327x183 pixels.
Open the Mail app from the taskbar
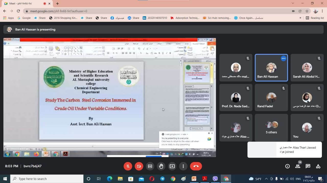[x=141, y=179]
